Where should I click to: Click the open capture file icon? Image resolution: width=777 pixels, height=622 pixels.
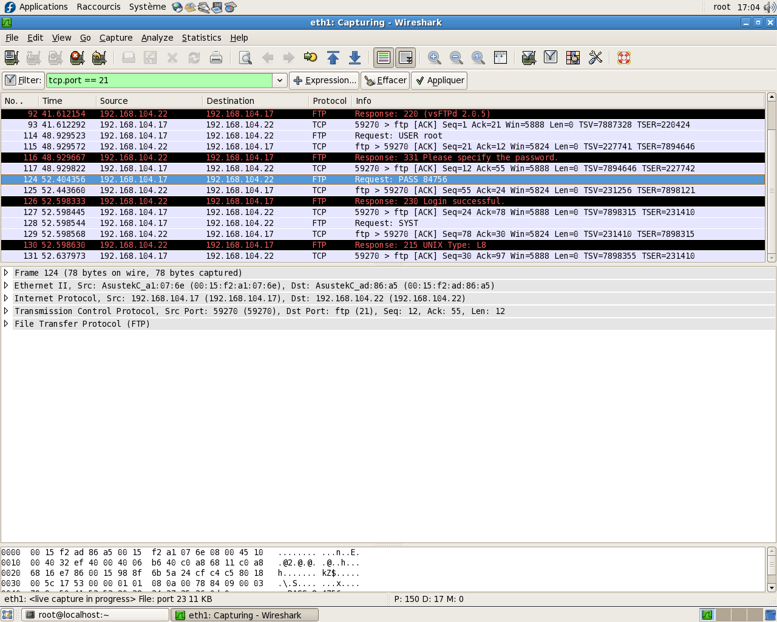pos(129,58)
